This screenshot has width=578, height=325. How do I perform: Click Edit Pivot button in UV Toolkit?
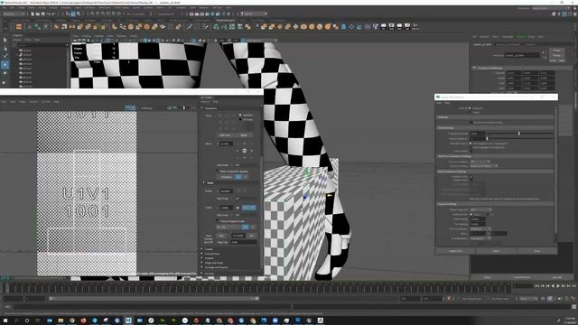(x=225, y=135)
